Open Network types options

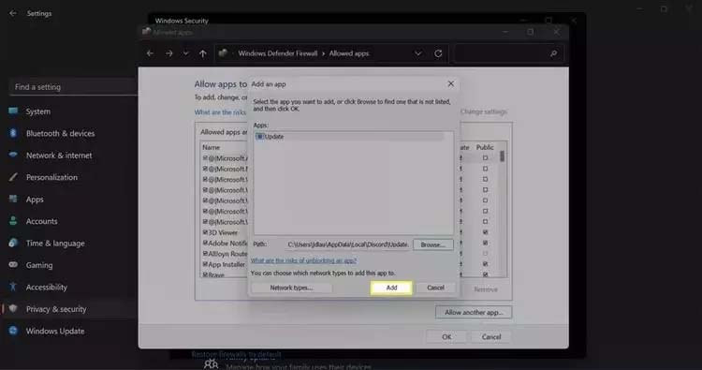click(291, 288)
